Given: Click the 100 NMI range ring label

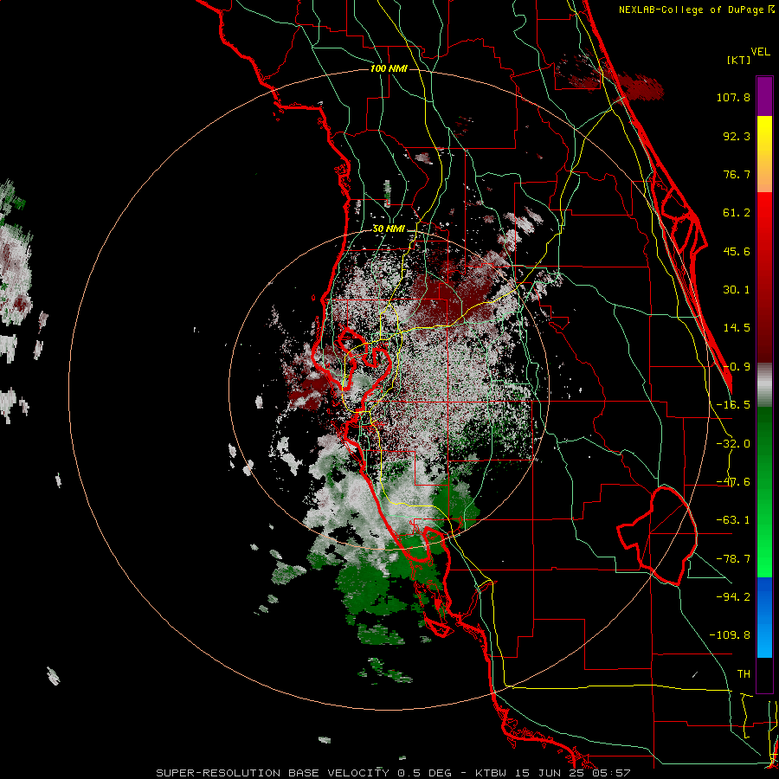Looking at the screenshot, I should [x=389, y=68].
